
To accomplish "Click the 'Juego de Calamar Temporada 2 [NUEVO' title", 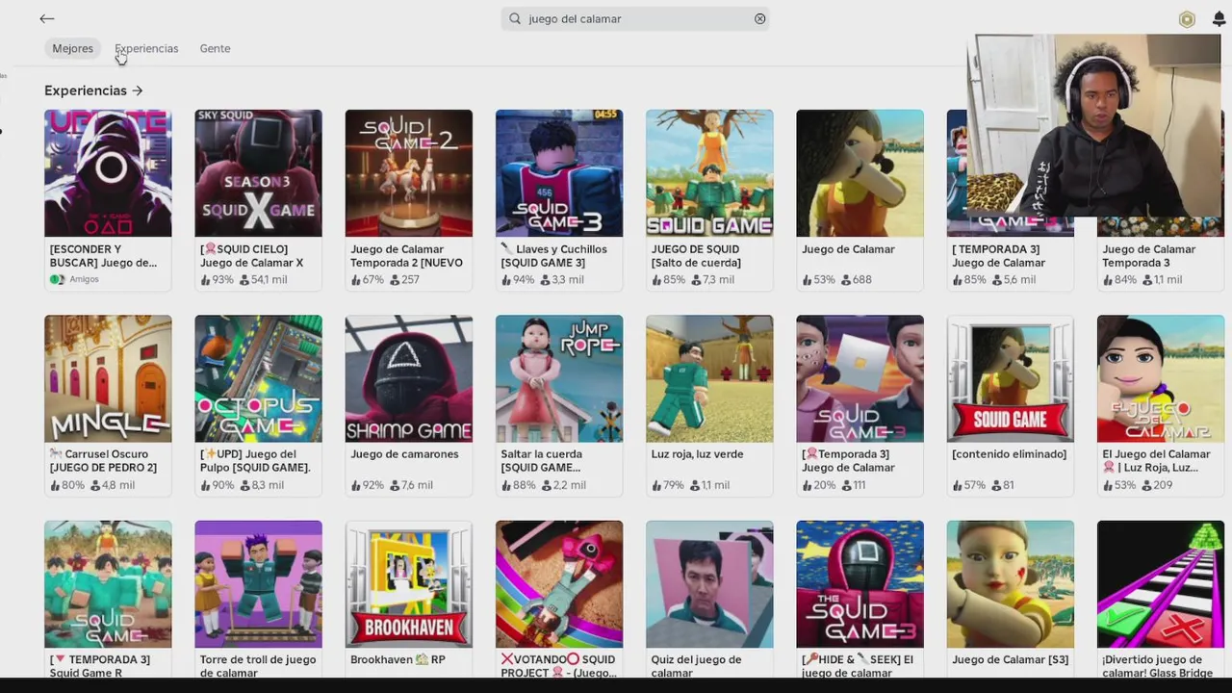I will tap(406, 256).
